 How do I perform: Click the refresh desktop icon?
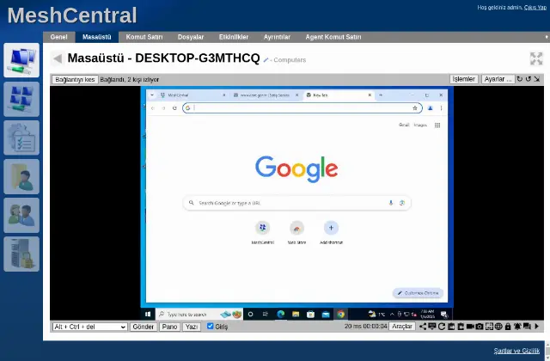(x=442, y=327)
